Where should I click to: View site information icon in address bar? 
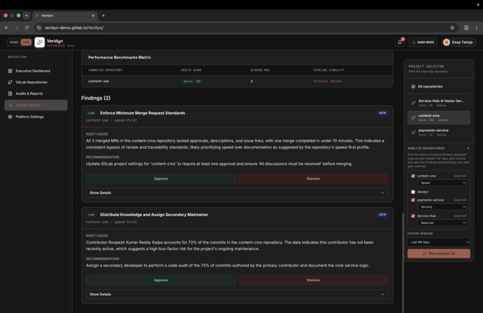tap(39, 28)
